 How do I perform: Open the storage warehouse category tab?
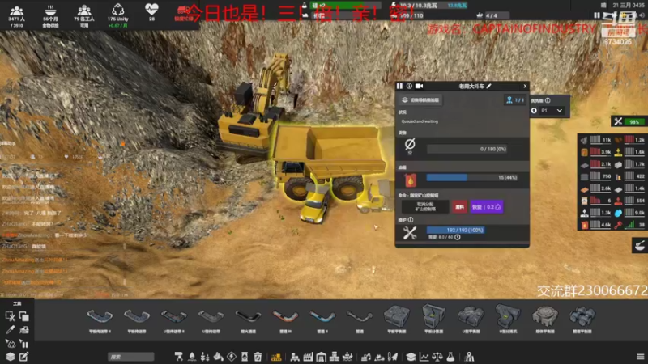pyautogui.click(x=321, y=357)
